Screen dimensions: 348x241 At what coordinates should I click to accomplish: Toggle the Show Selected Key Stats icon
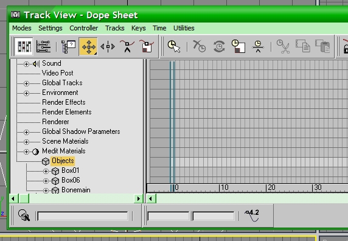[x=252, y=215]
